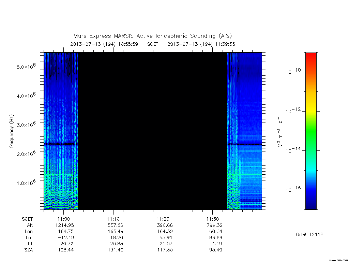Click the yellow band of the color bar

pos(311,106)
